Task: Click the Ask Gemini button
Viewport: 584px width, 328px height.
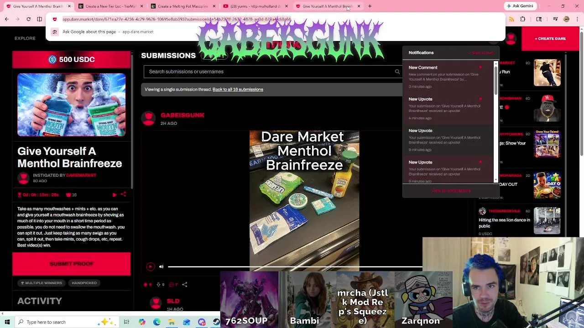Action: (519, 6)
